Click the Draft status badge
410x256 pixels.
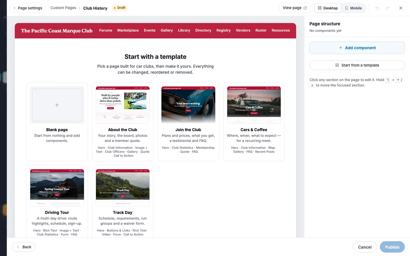[120, 8]
